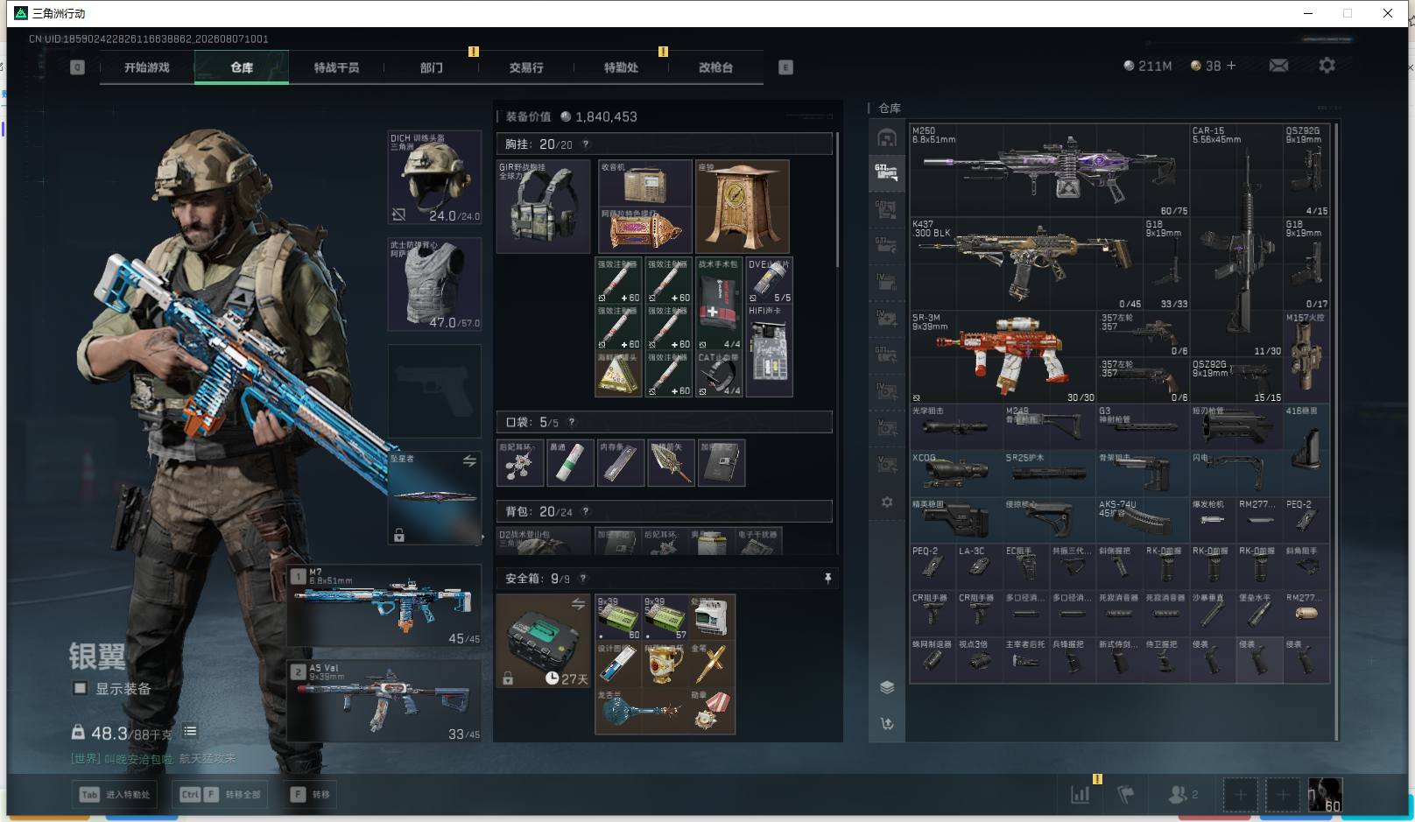Select the M157火控 optic in warehouse
1415x822 pixels.
1306,357
